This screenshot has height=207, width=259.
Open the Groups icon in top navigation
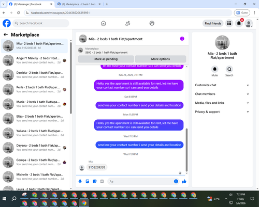coord(152,23)
